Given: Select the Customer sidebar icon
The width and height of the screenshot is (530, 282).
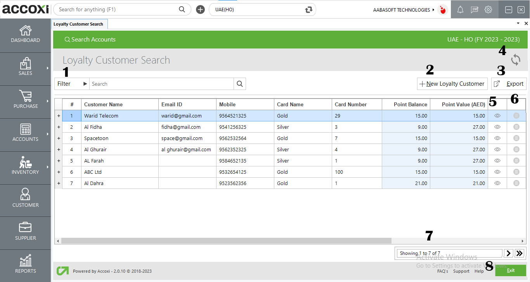Looking at the screenshot, I should click(x=25, y=199).
